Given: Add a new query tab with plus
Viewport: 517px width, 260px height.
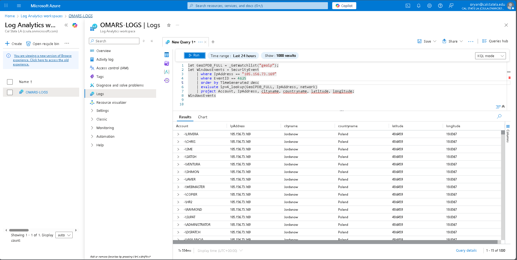Looking at the screenshot, I should pos(213,42).
